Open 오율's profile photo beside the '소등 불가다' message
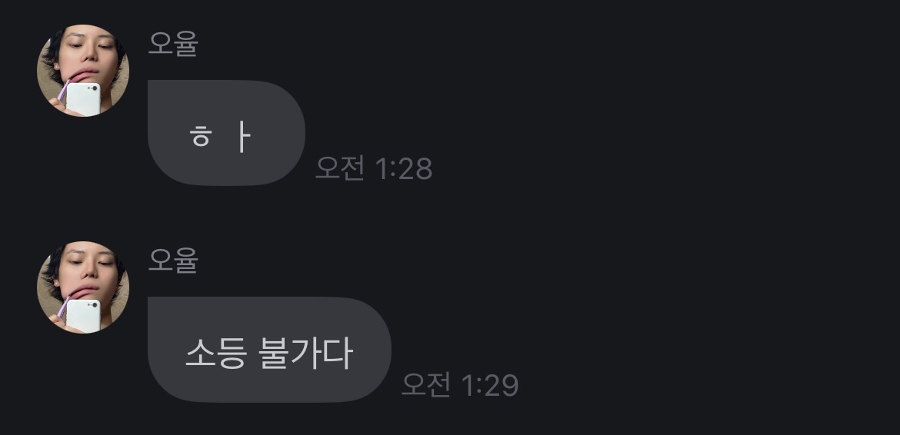 point(83,287)
